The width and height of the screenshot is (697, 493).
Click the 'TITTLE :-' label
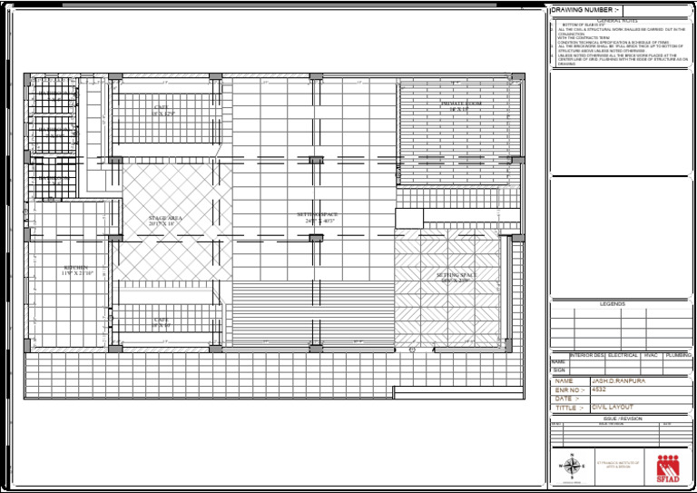(569, 408)
